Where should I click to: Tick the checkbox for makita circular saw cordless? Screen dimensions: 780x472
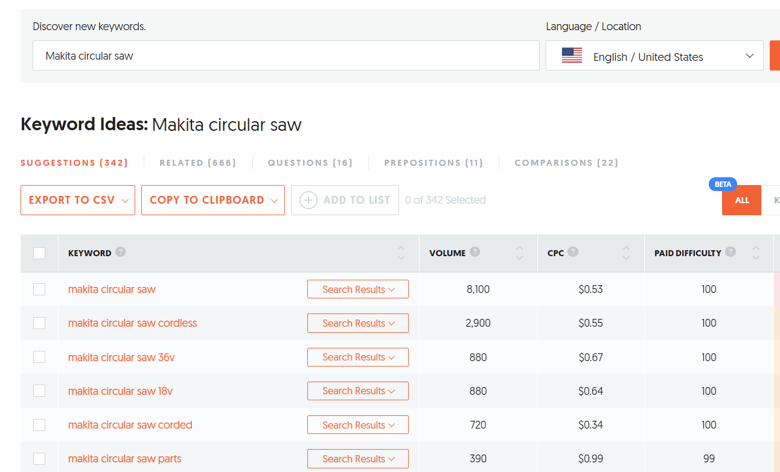39,323
